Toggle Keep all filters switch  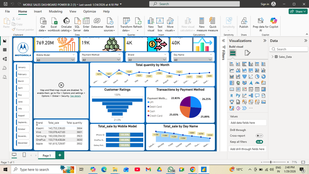pyautogui.click(x=260, y=142)
